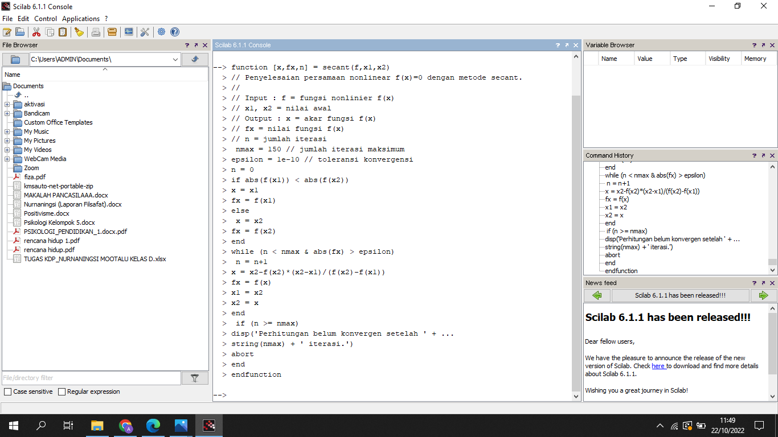Launch SciNotes editor from toolbar
This screenshot has height=437, width=778.
click(x=7, y=32)
